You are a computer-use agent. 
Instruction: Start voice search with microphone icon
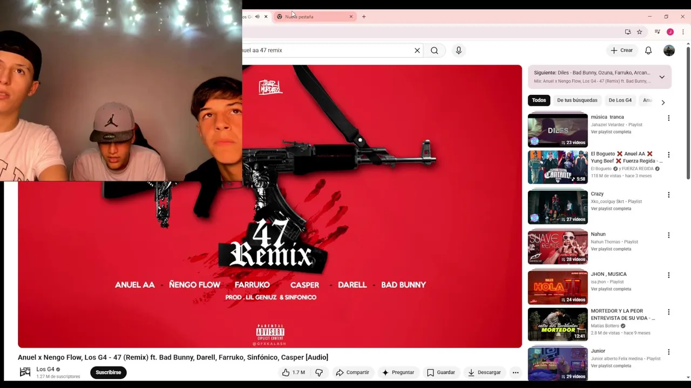(x=458, y=51)
